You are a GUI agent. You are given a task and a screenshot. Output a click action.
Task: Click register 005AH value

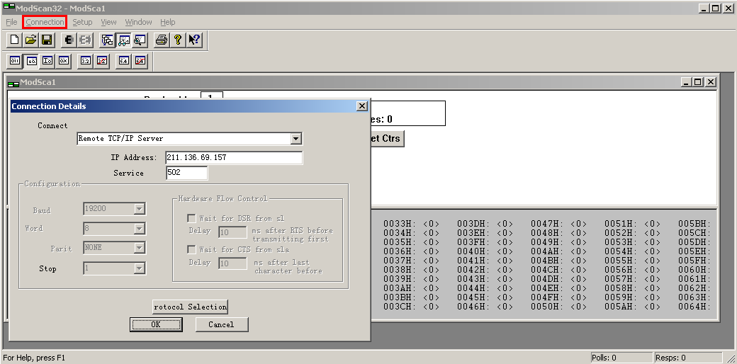pos(653,307)
